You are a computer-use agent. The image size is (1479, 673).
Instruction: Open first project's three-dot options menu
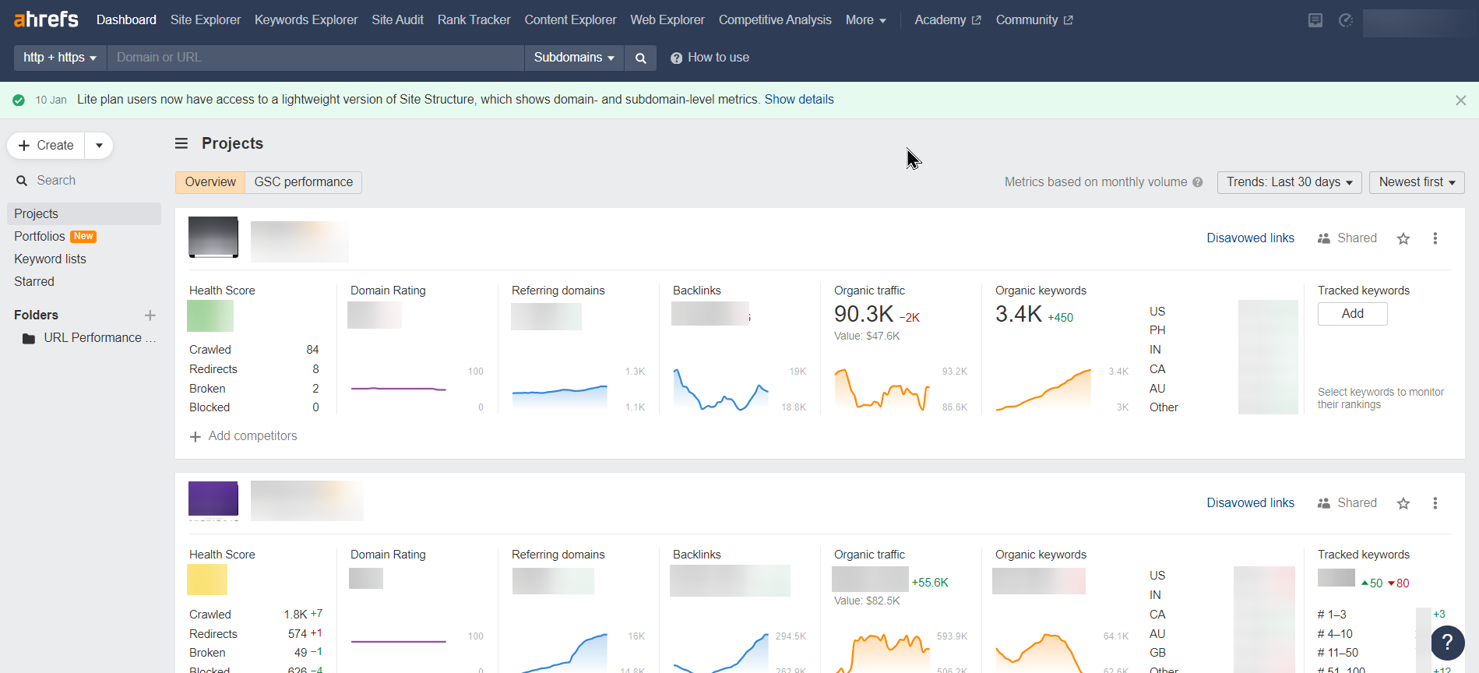coord(1435,239)
